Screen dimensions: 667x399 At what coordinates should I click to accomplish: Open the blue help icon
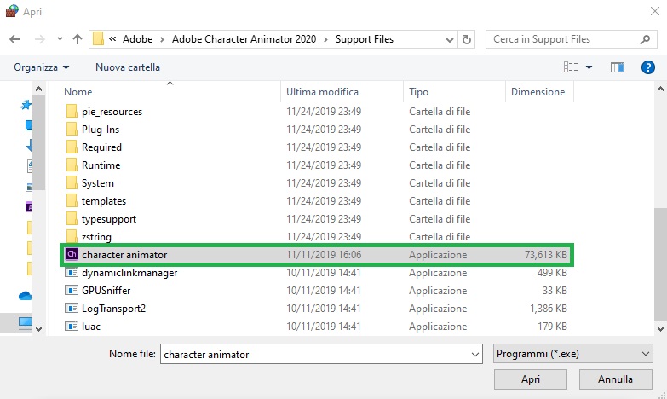(648, 66)
